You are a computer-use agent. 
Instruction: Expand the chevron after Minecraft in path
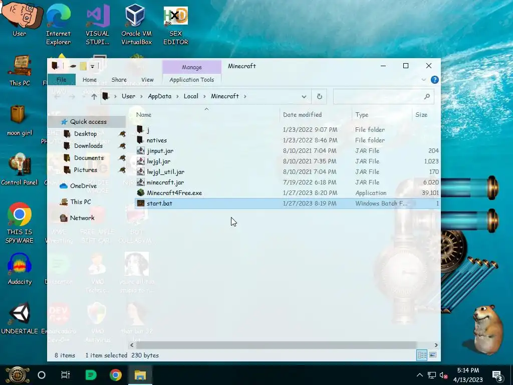[x=244, y=96]
